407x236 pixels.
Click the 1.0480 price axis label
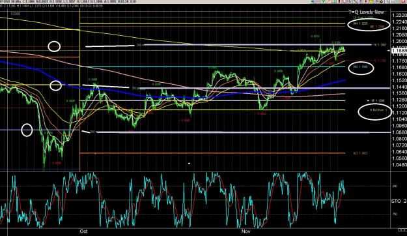click(x=400, y=165)
